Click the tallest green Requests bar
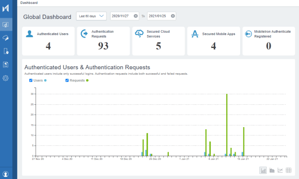299x179 pixels. pyautogui.click(x=227, y=125)
